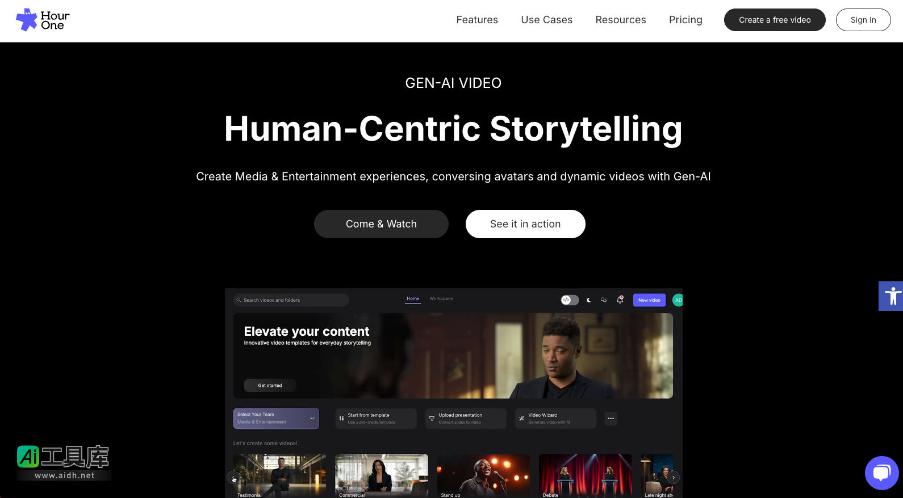Click the user avatar badge
Screen dimensions: 903x498
coord(678,300)
